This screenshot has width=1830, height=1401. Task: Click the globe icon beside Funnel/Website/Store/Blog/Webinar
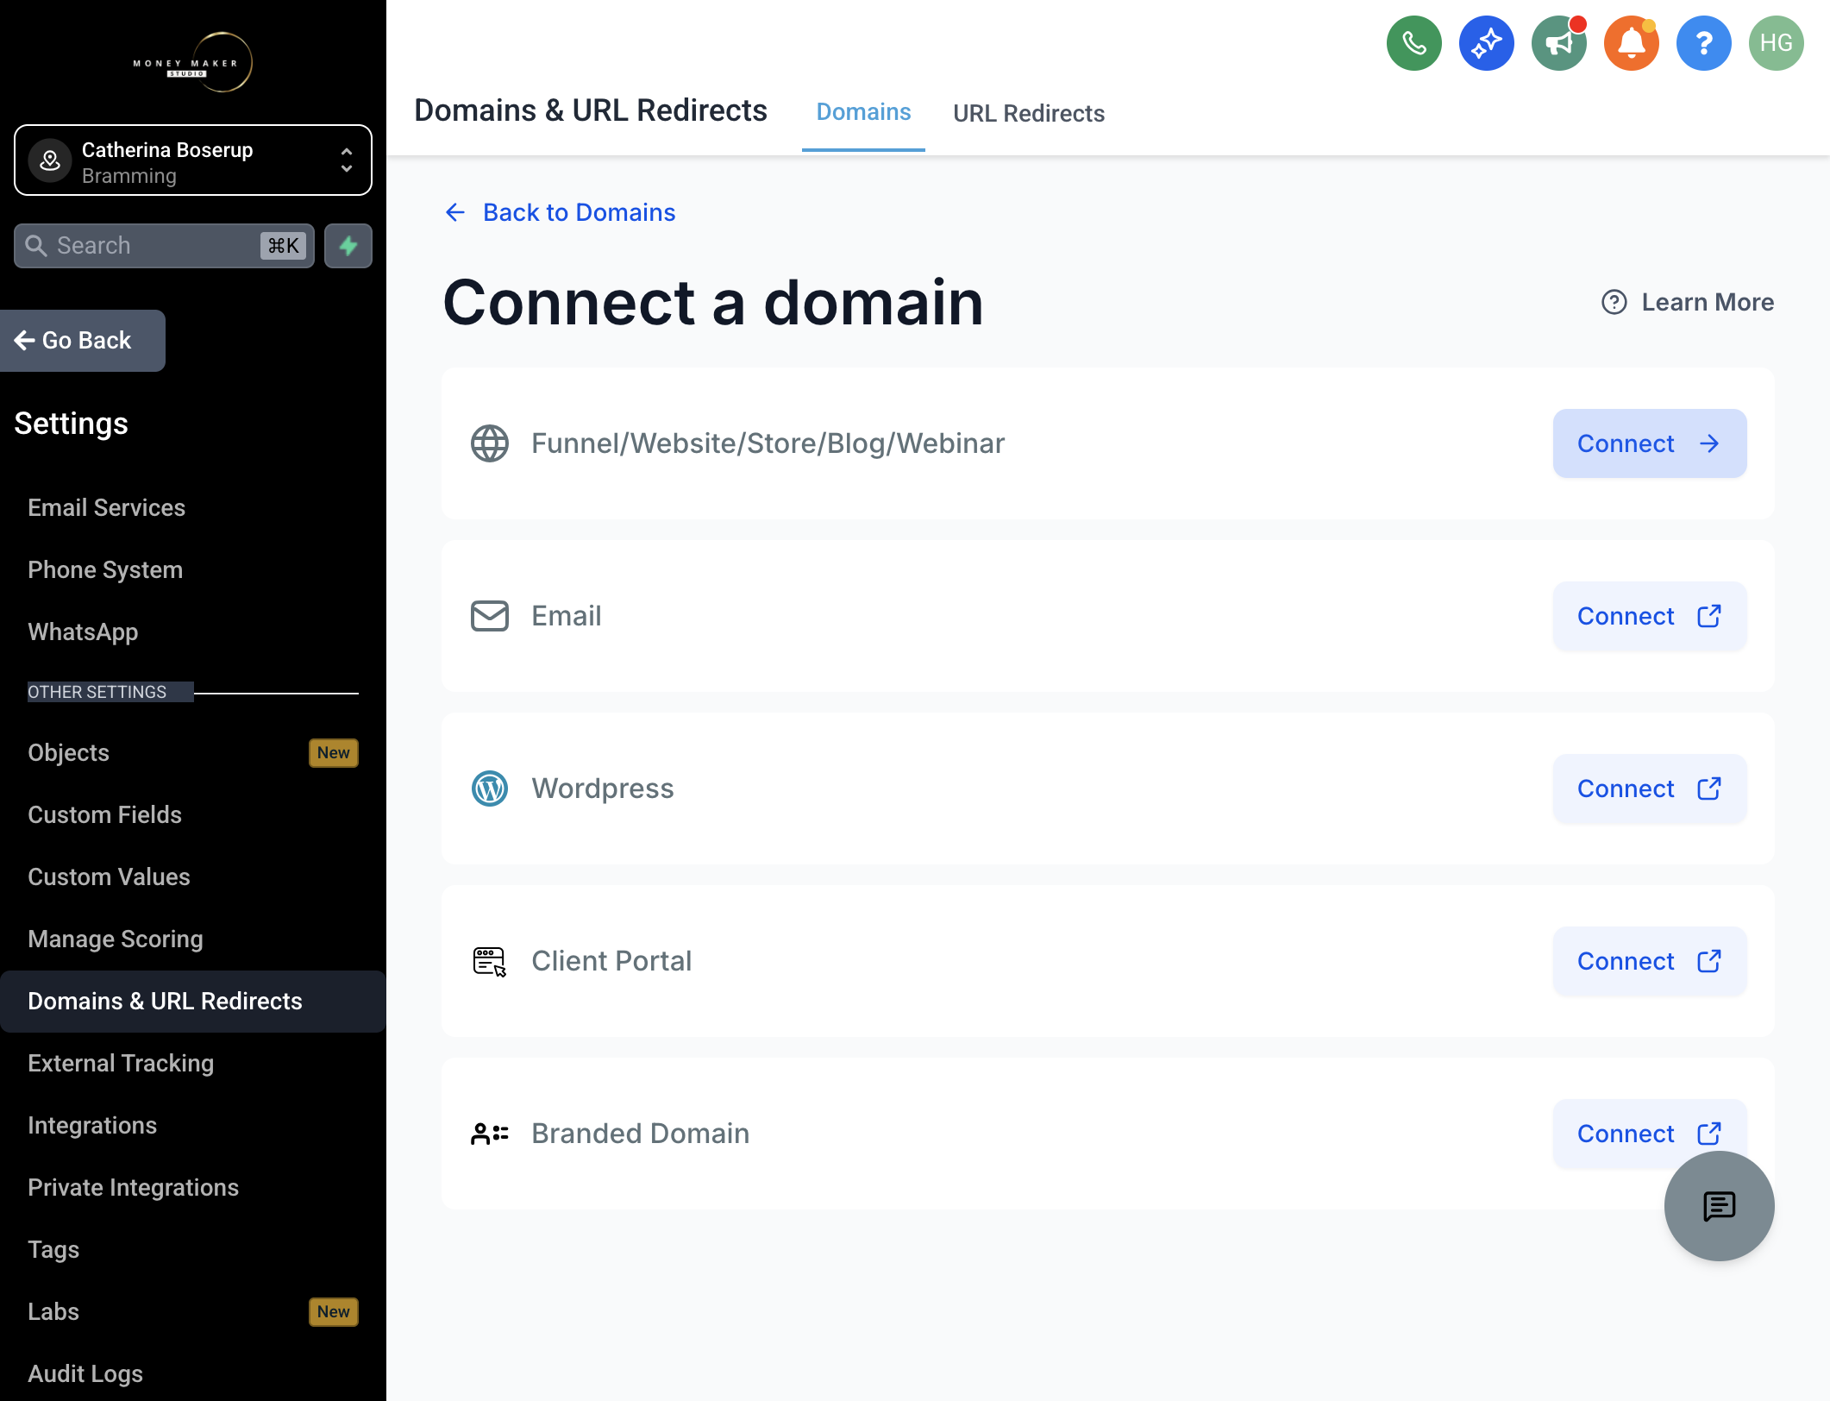pyautogui.click(x=490, y=443)
